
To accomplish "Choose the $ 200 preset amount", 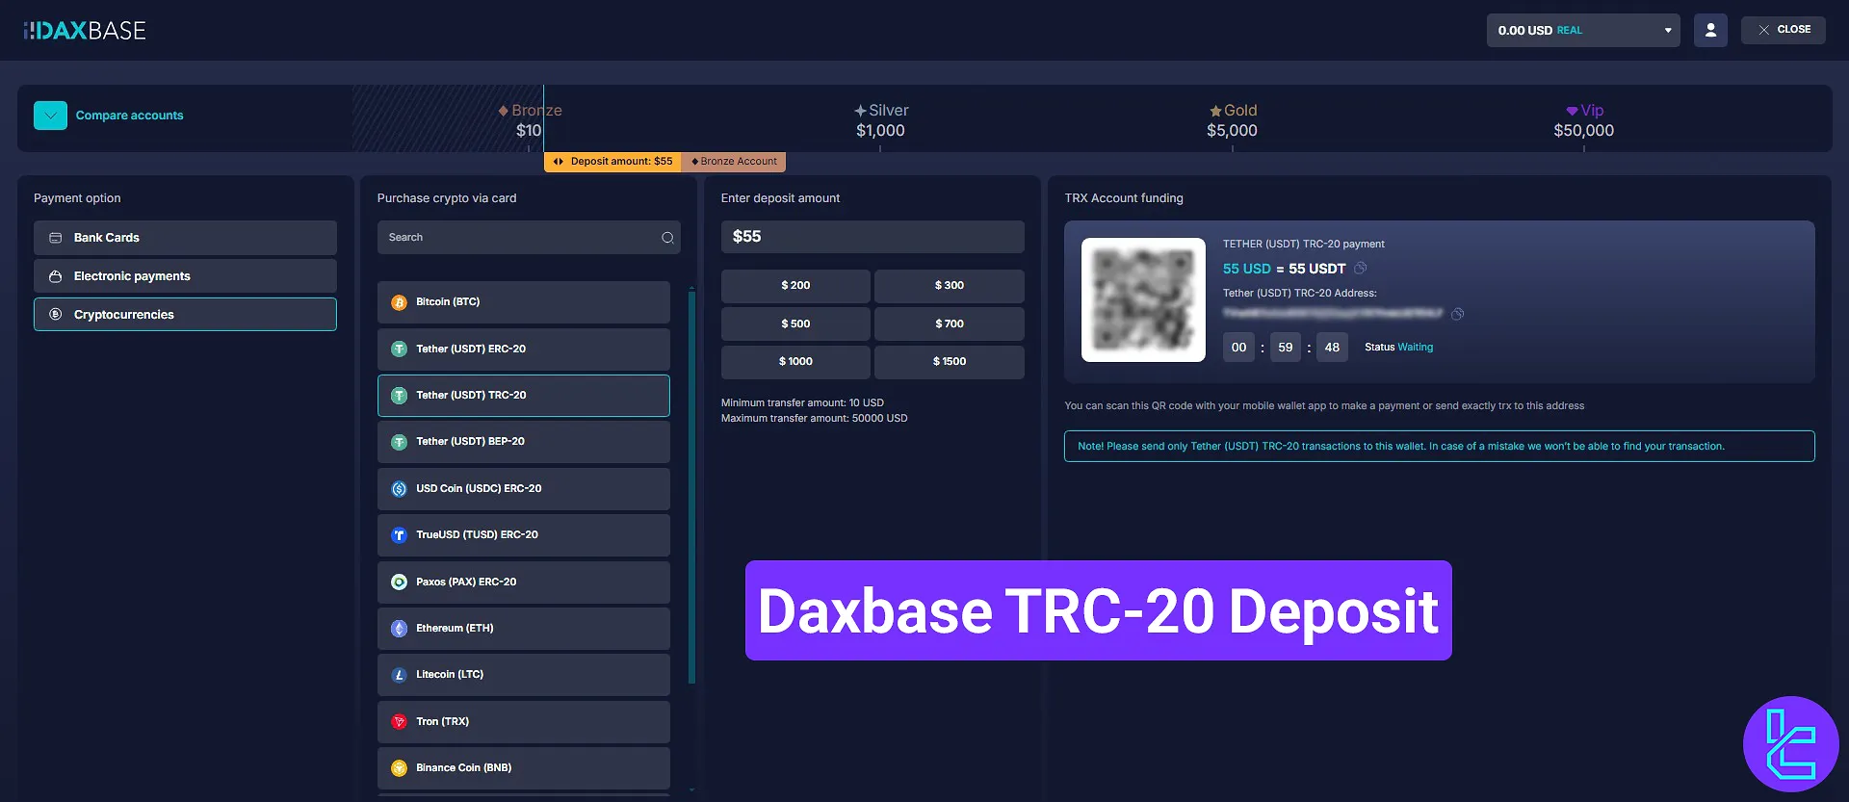I will [x=795, y=286].
